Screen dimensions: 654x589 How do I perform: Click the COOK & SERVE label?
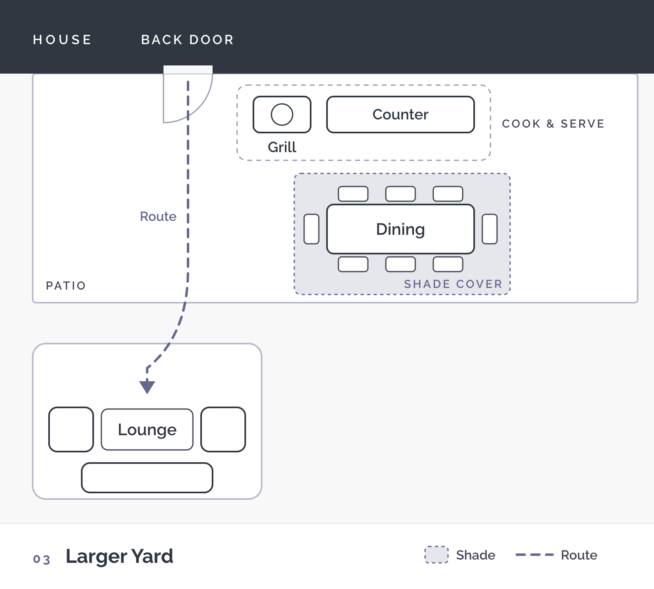tap(553, 124)
